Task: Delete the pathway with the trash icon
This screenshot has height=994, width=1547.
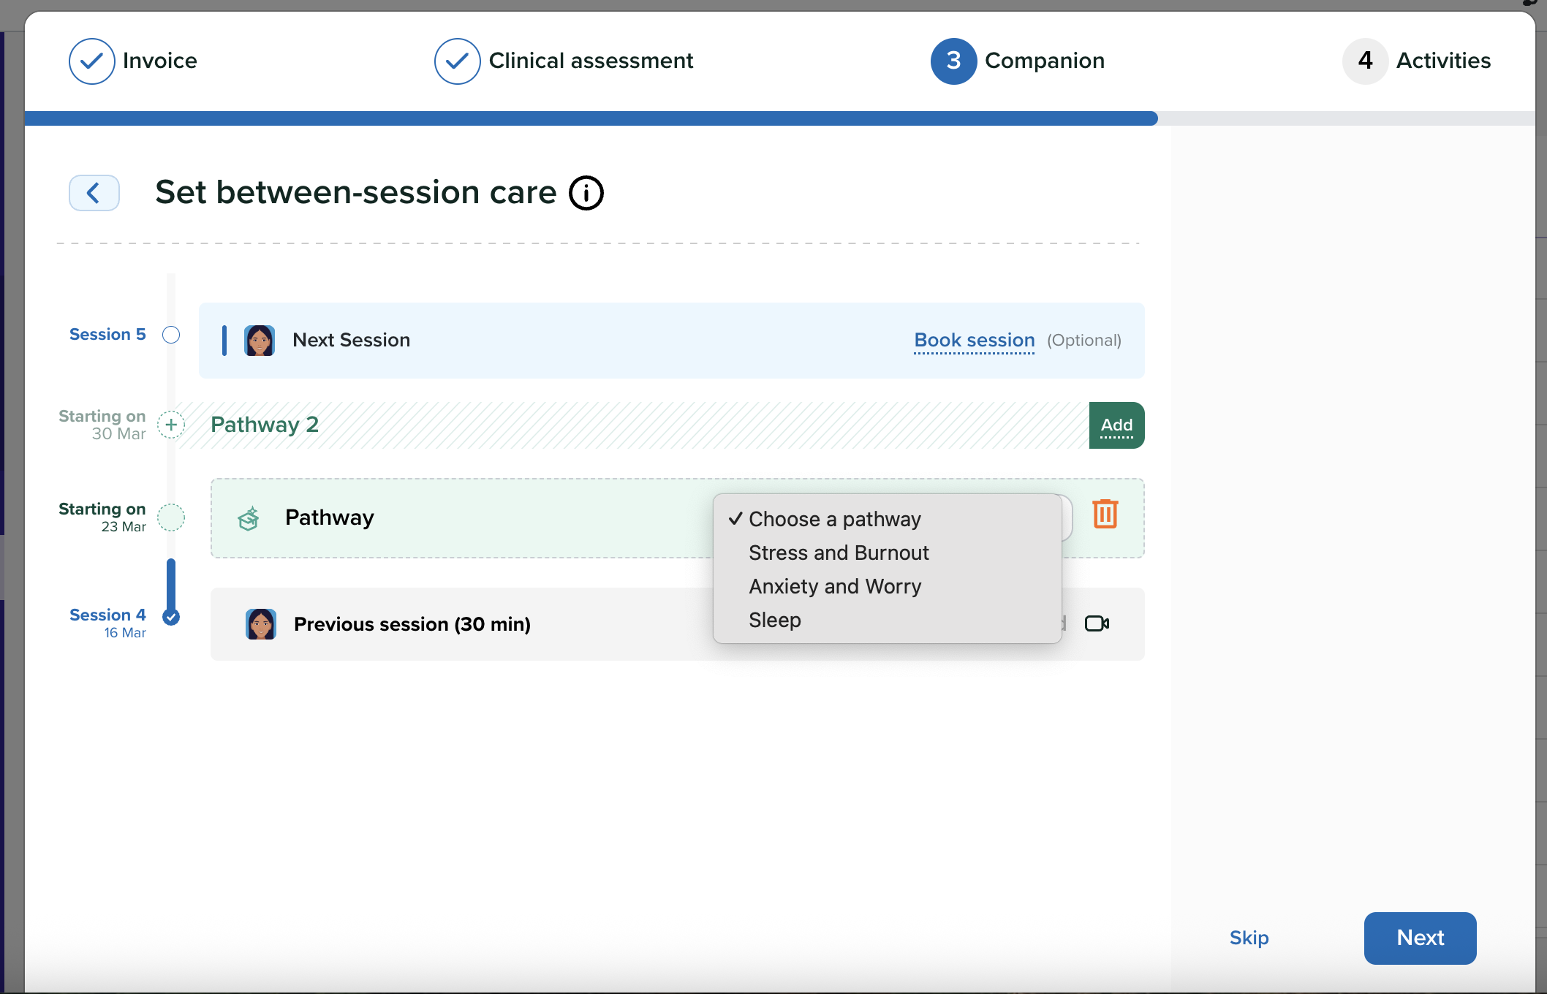Action: (1105, 514)
